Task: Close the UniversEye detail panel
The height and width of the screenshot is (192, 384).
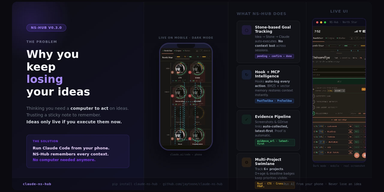Action: tap(365, 59)
